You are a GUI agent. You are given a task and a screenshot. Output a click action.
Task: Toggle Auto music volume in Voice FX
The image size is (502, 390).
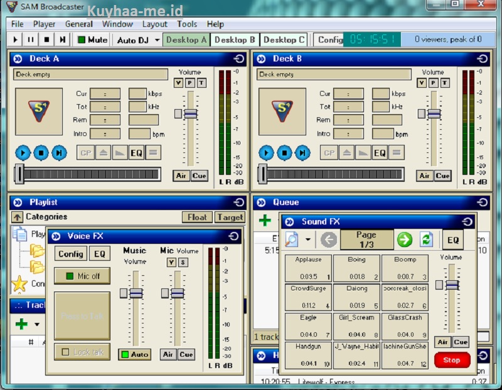pos(134,354)
